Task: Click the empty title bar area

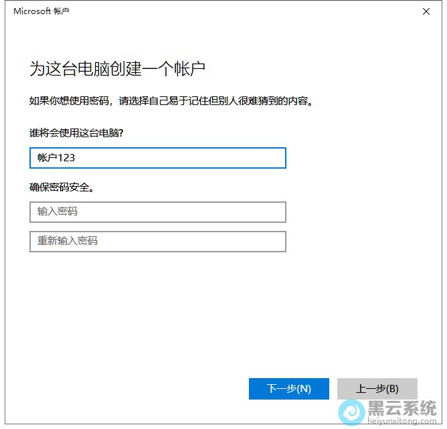Action: click(x=234, y=11)
